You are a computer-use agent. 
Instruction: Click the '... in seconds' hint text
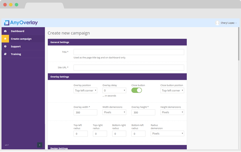109,96
